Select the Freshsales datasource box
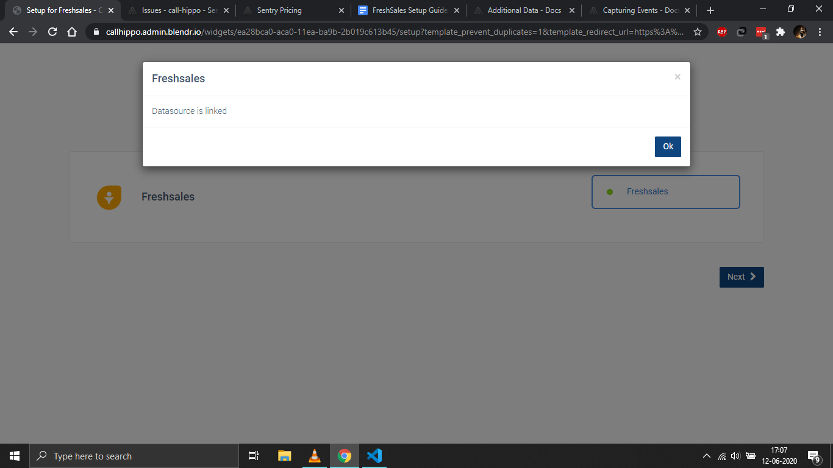 (666, 192)
